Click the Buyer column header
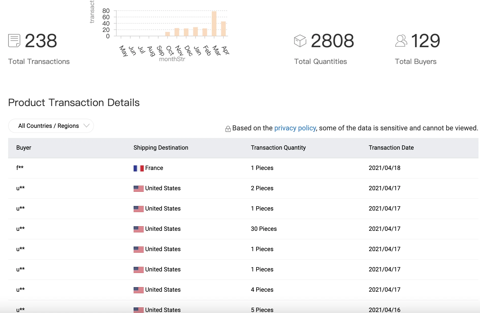Viewport: 480px width, 313px height. pyautogui.click(x=24, y=148)
